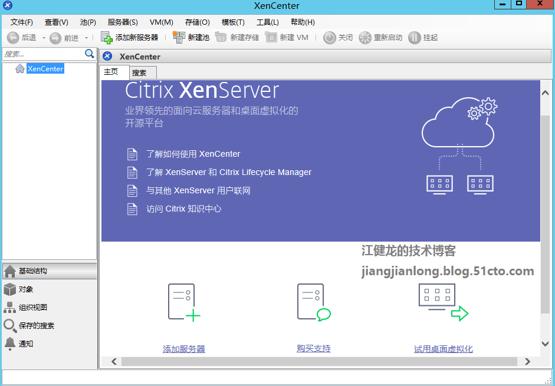Click the New Pool icon (新建池)
Viewport: 555px width, 386px height.
click(x=179, y=38)
